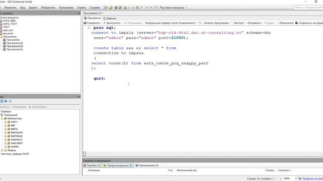Open the Отправить dropdown
This screenshot has height=181, width=323.
tap(255, 23)
